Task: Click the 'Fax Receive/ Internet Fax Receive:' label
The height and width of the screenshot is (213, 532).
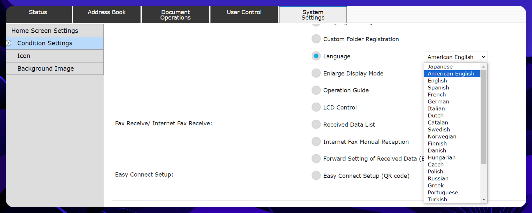Action: (x=163, y=123)
